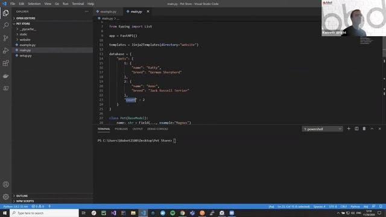Viewport: 386px width, 217px height.
Task: Open the Extensions view
Action: [5, 63]
